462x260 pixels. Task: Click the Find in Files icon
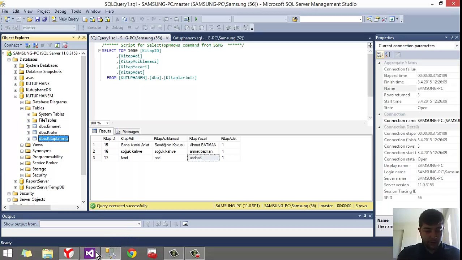(x=295, y=19)
